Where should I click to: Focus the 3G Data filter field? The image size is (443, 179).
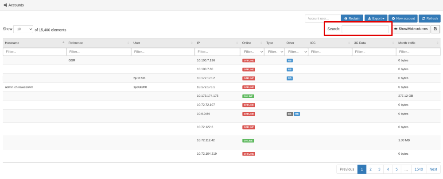tap(374, 52)
